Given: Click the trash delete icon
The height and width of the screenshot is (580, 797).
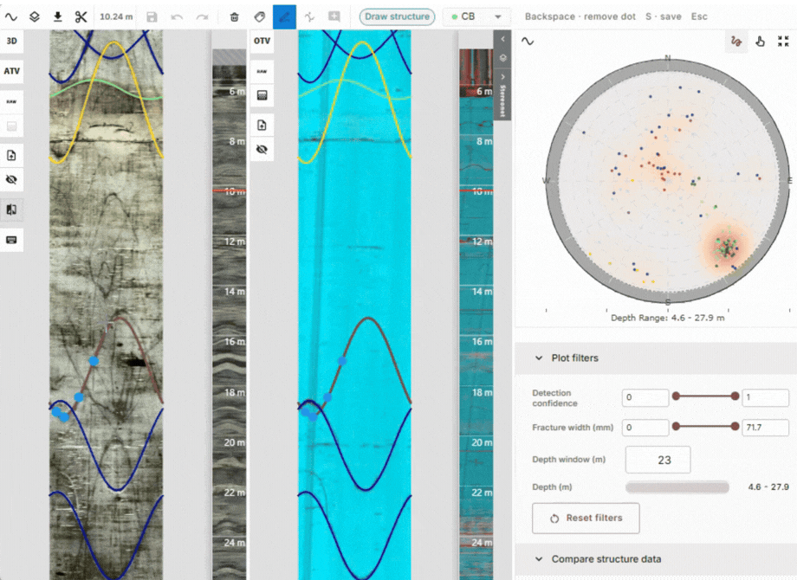Looking at the screenshot, I should (234, 16).
